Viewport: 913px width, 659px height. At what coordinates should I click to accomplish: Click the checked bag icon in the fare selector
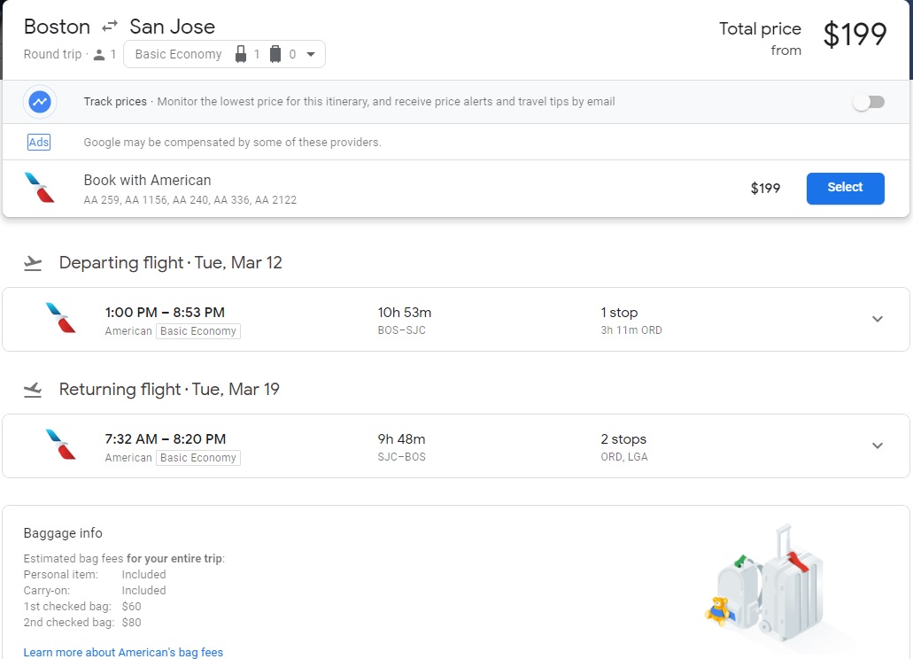click(x=275, y=55)
